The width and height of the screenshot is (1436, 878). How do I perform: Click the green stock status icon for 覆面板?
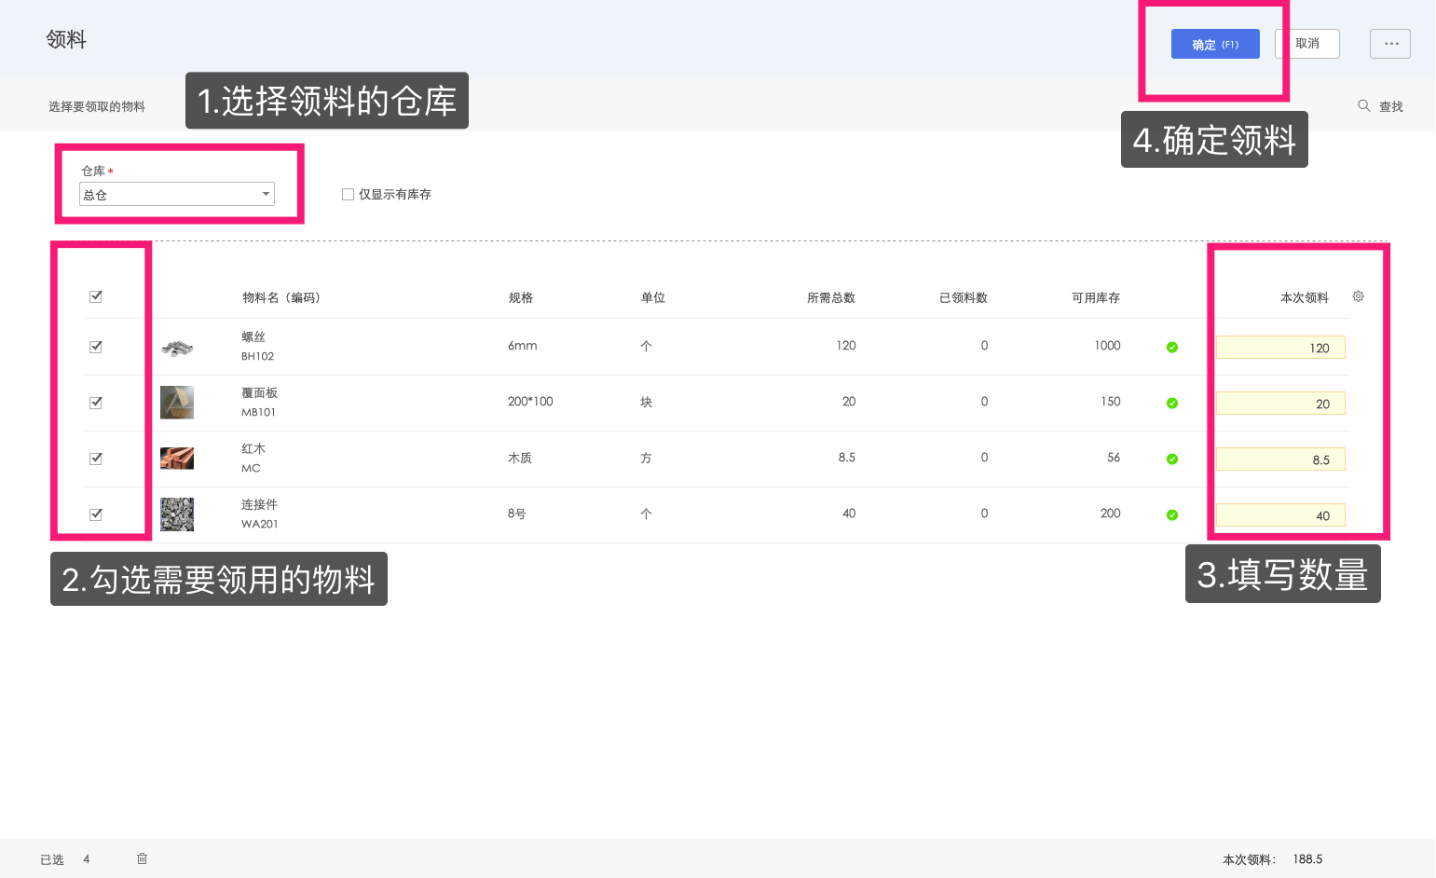[1171, 402]
